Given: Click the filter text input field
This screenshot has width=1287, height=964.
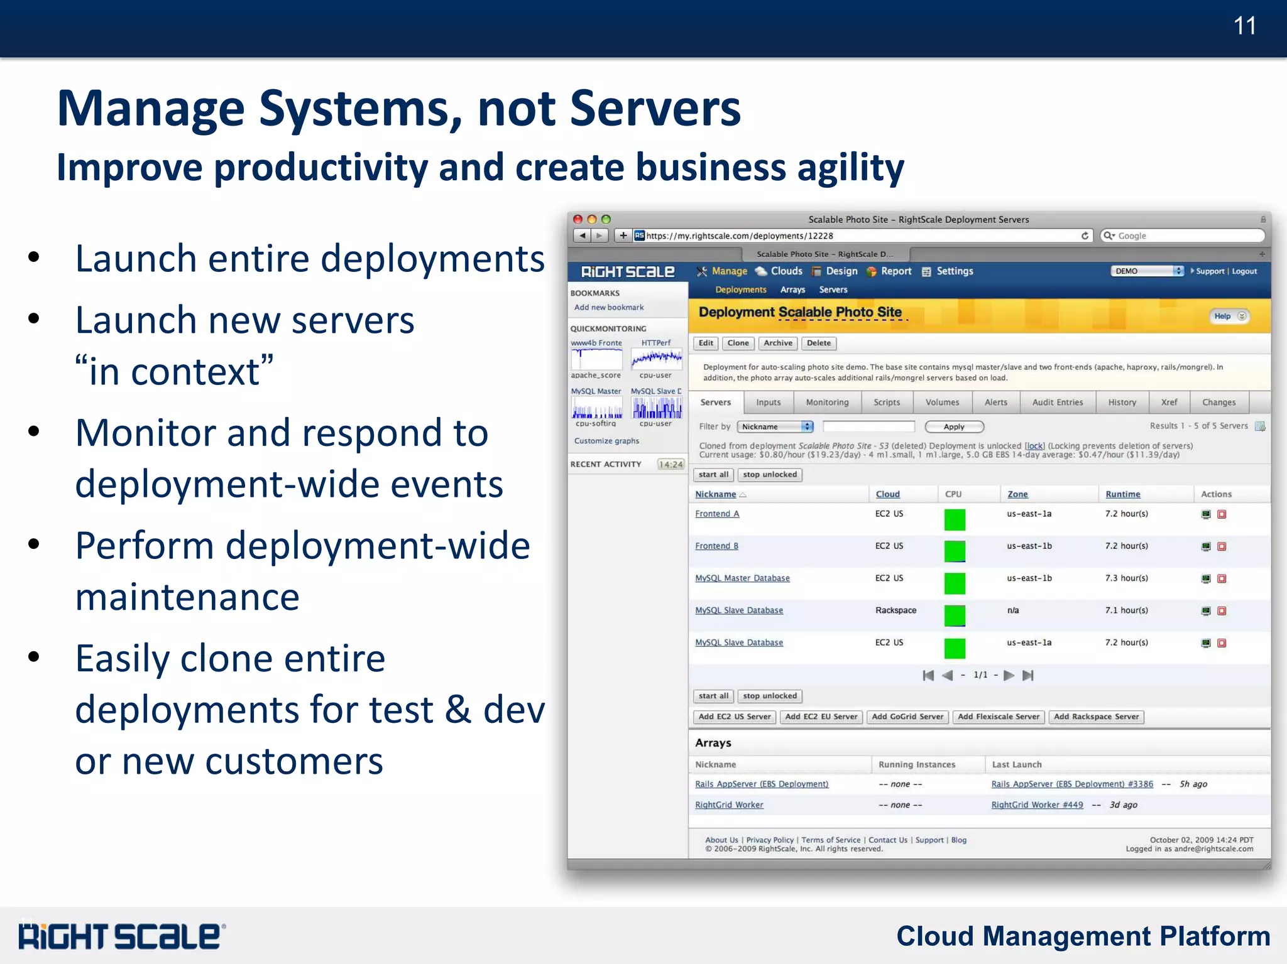Looking at the screenshot, I should point(868,427).
